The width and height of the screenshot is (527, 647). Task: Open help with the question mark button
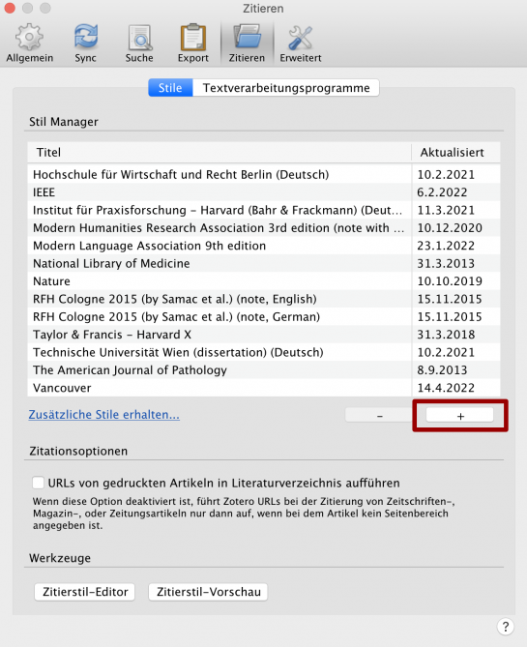tap(505, 627)
